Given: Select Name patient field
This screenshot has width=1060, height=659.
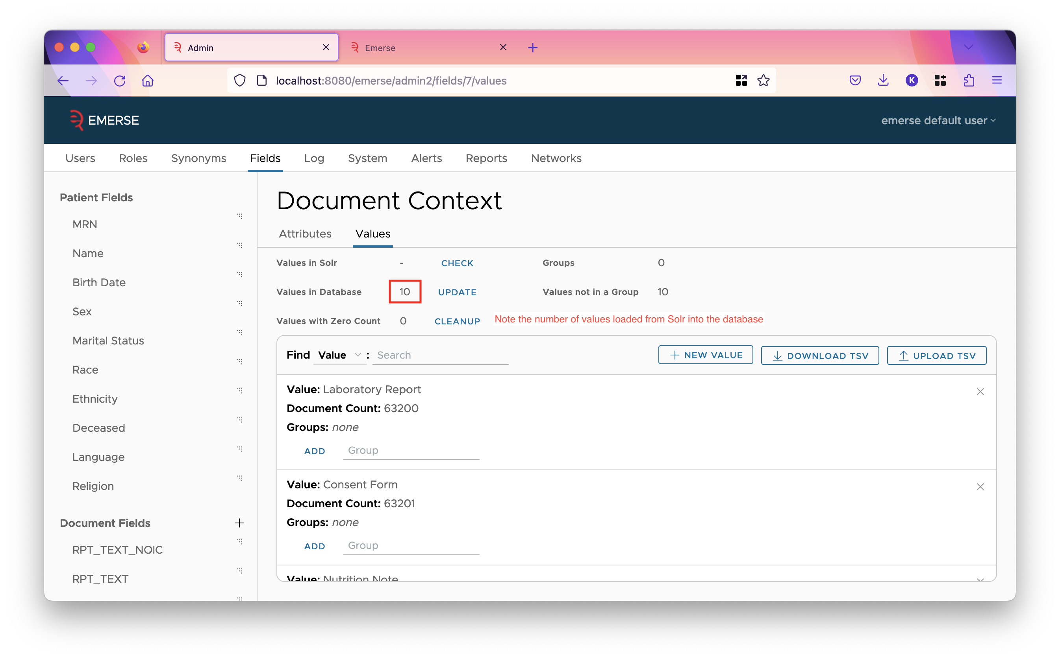Looking at the screenshot, I should click(x=88, y=254).
